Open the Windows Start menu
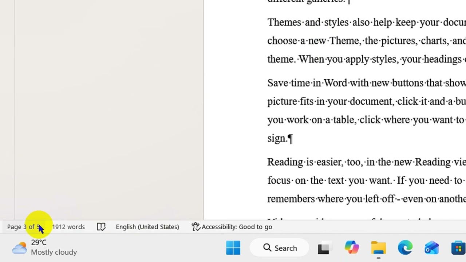 point(233,248)
